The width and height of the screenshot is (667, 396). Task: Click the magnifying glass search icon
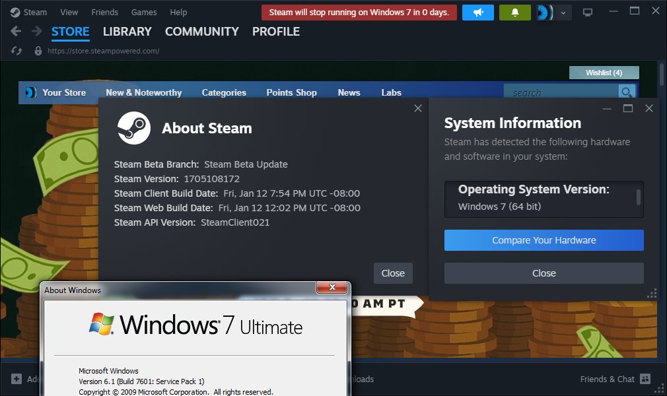626,92
